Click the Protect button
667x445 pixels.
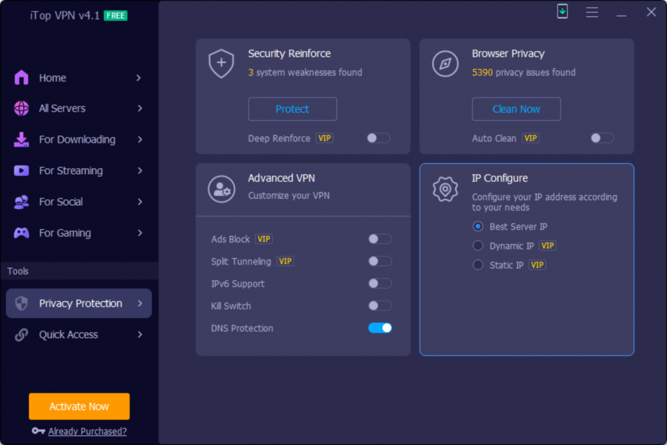pyautogui.click(x=292, y=109)
